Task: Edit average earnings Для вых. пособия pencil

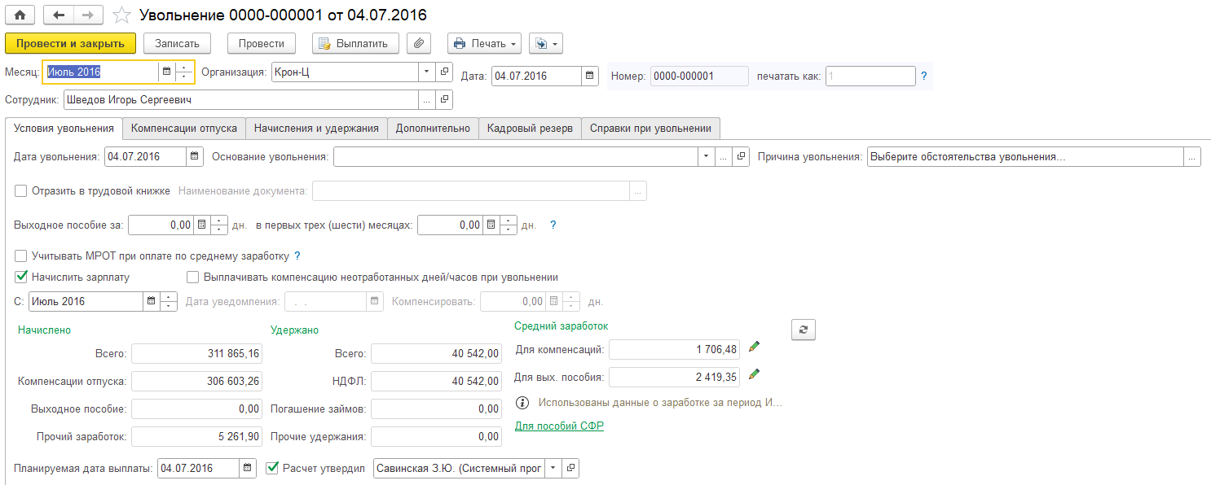Action: (x=754, y=375)
